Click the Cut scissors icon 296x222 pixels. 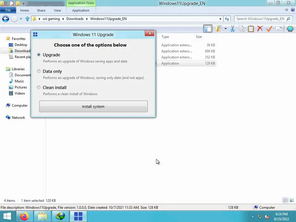pos(233,29)
